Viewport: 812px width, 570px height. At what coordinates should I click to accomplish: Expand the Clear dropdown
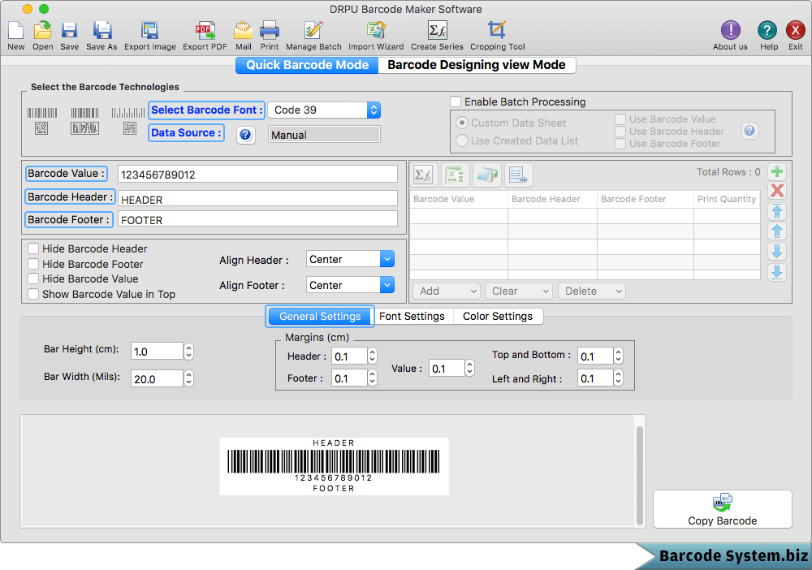click(x=518, y=291)
